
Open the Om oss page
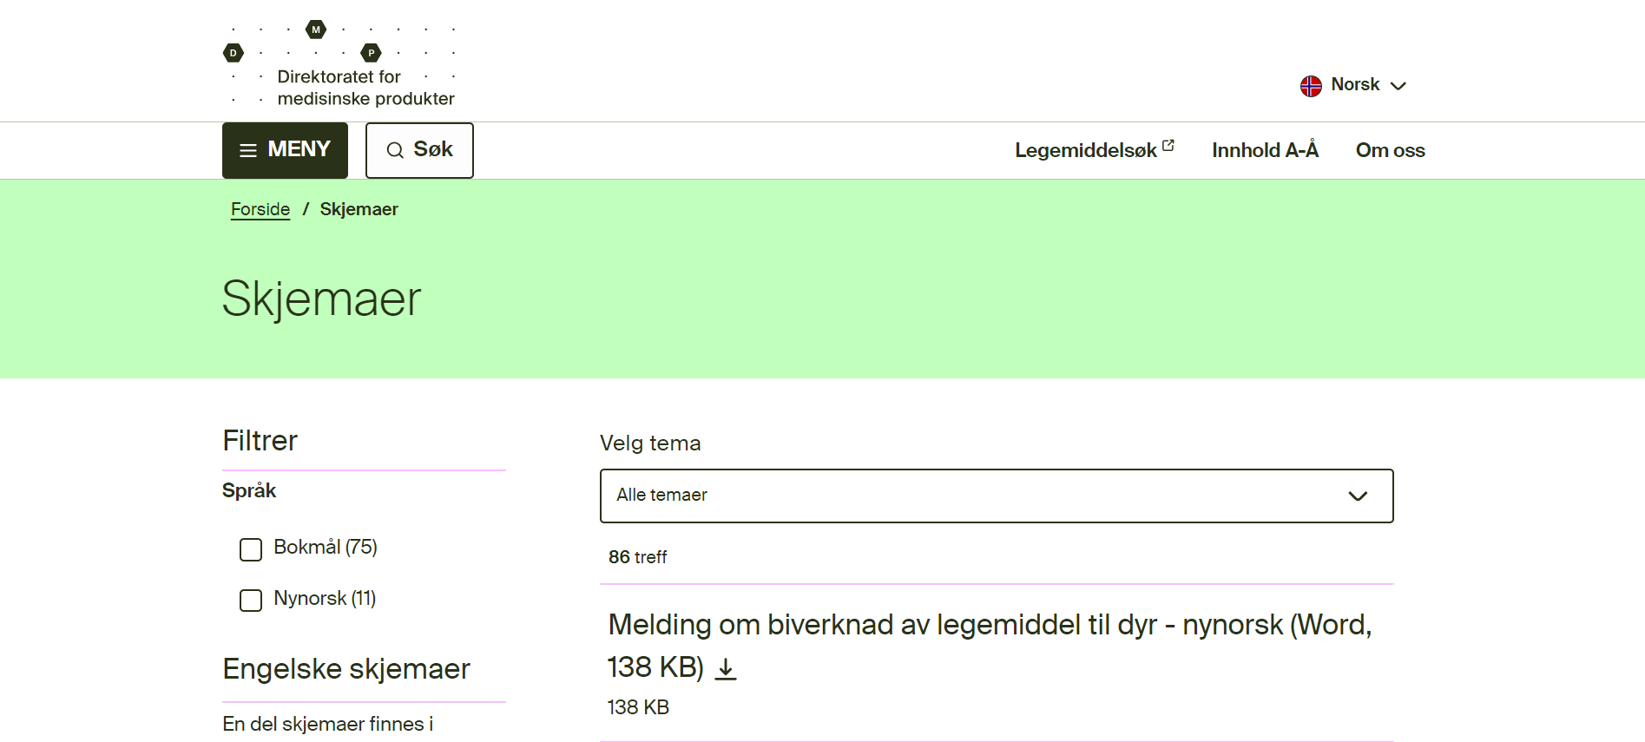(x=1390, y=150)
